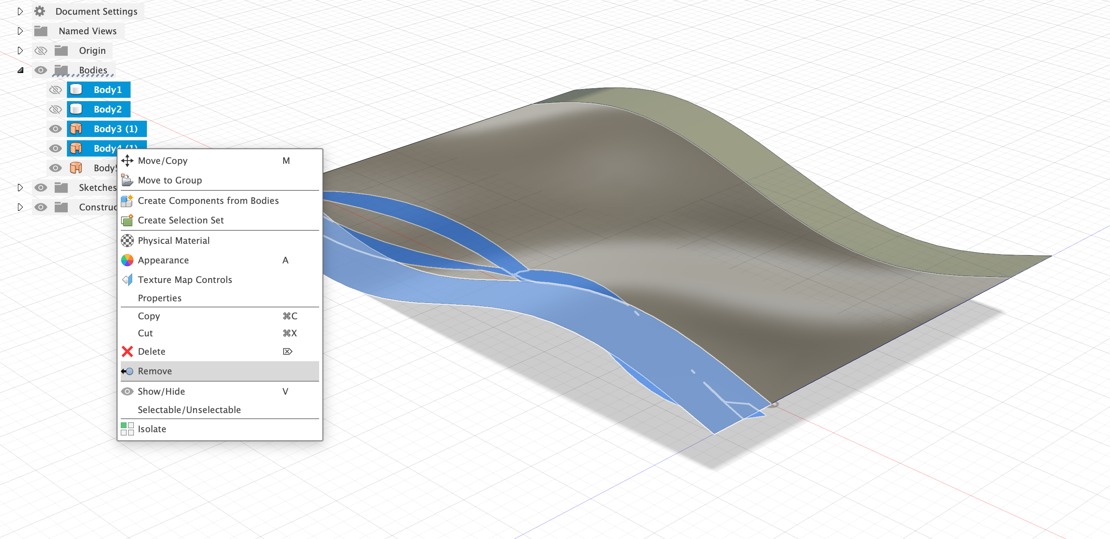Toggle visibility of Body1 layer
This screenshot has height=539, width=1110.
pyautogui.click(x=55, y=89)
